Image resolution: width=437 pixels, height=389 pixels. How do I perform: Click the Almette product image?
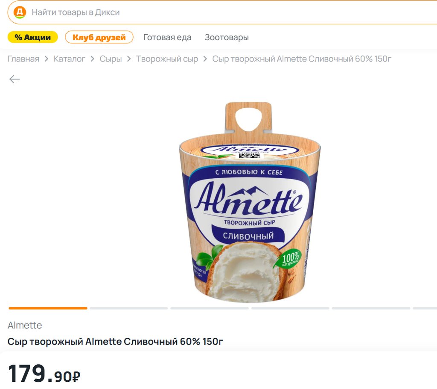click(249, 202)
